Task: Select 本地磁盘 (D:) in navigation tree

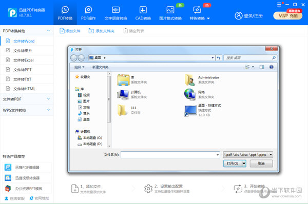Action: (x=90, y=144)
